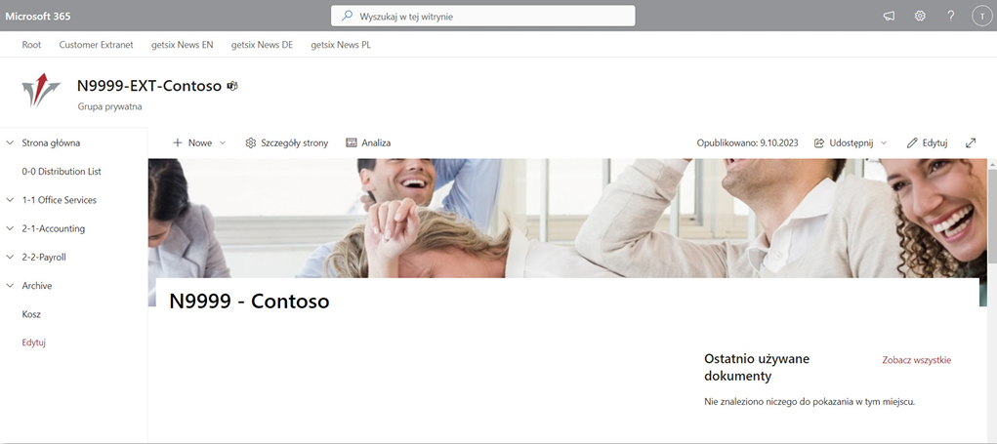997x444 pixels.
Task: Click the red Edytuj navigation link
Action: pos(34,343)
